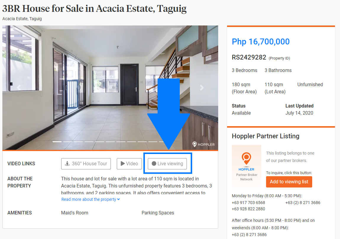Click the weekday landline +63 (2) 8 271 3686
340x239 pixels.
click(303, 203)
